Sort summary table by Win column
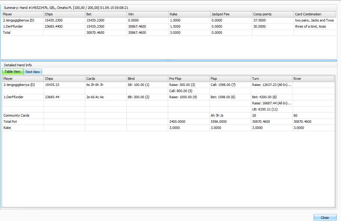Screen dimensions: 341x221 click(148, 14)
